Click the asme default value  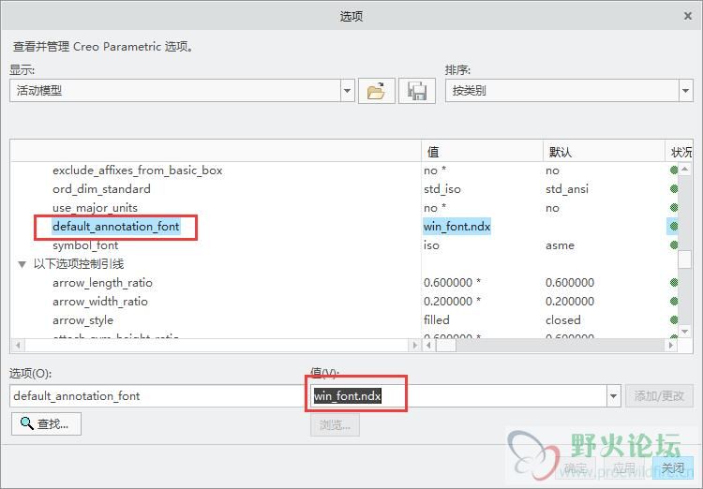560,245
